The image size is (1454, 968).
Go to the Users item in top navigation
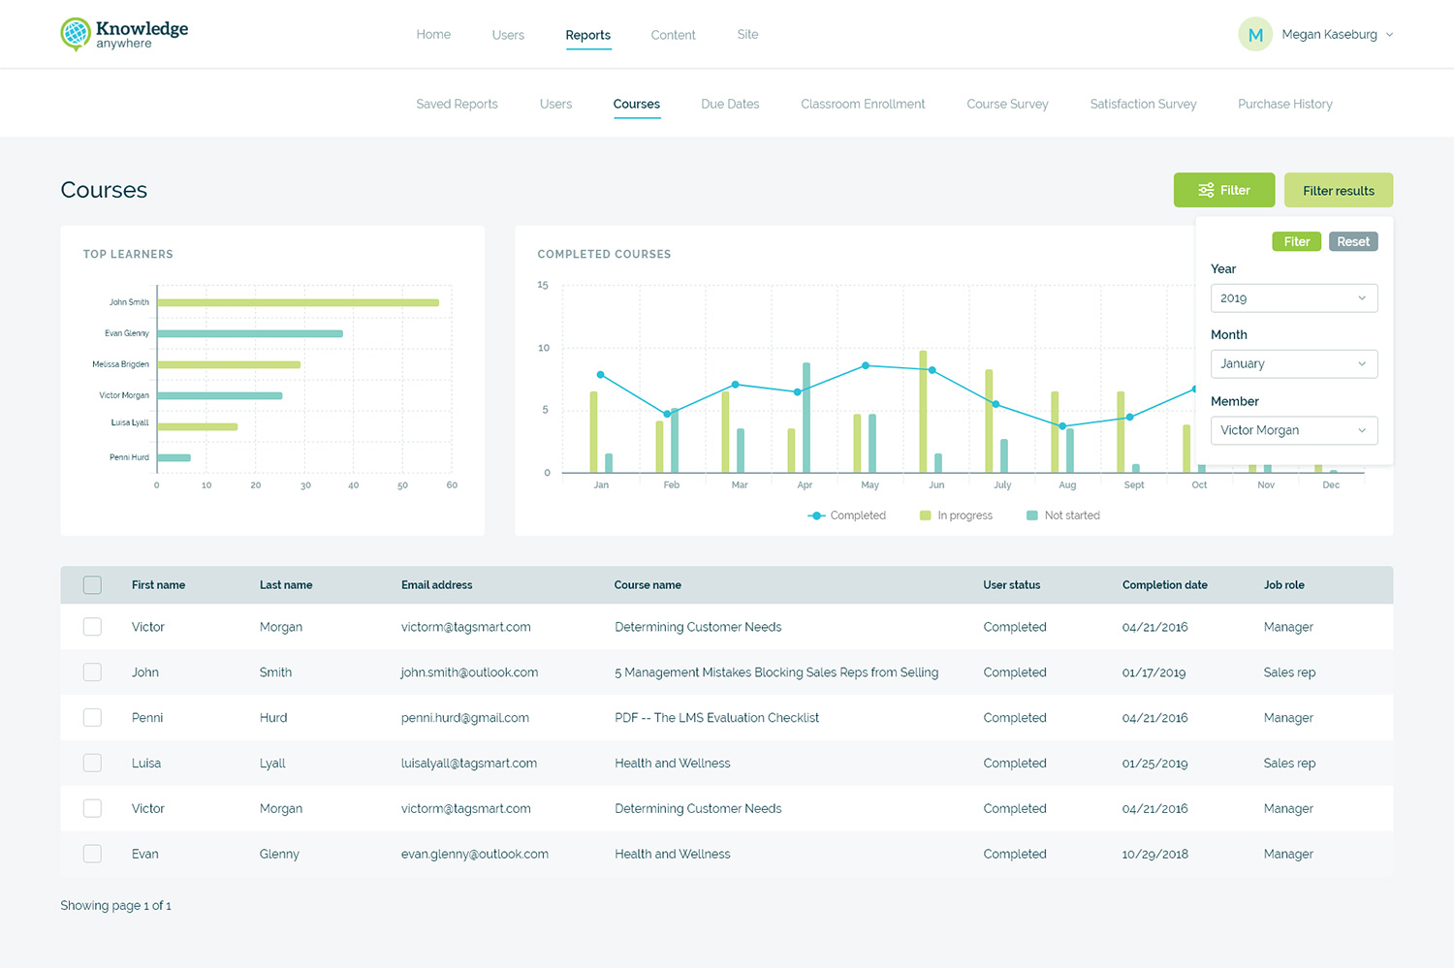coord(508,35)
